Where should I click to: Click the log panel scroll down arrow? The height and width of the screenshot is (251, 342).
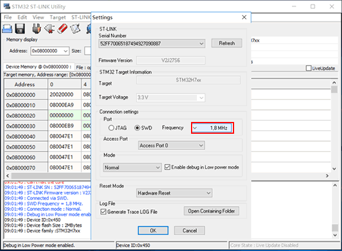pos(335,235)
